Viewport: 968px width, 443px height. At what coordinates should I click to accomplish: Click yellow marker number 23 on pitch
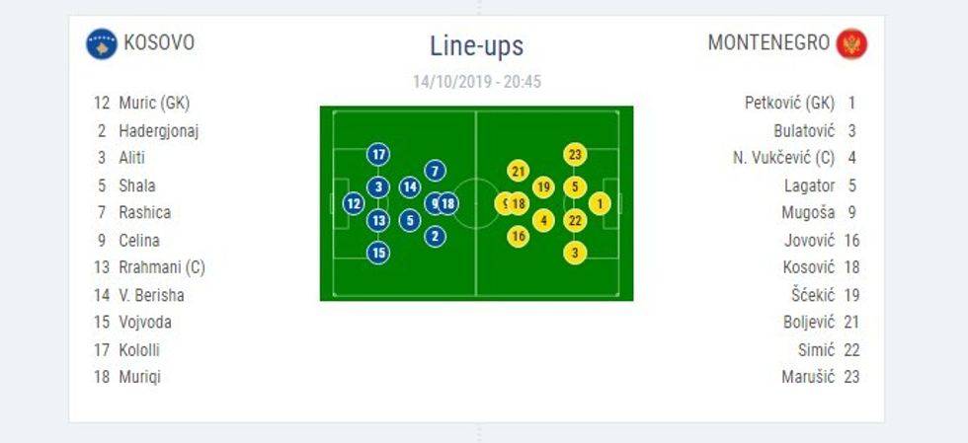[x=576, y=154]
